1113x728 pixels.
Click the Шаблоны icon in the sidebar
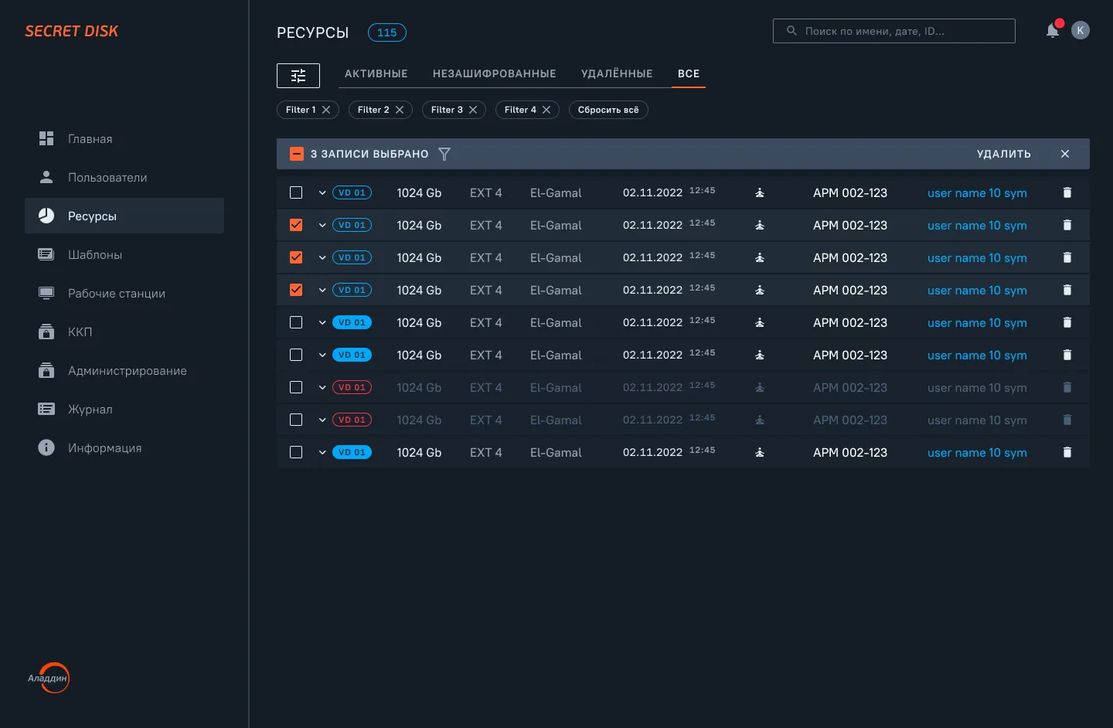(x=46, y=254)
